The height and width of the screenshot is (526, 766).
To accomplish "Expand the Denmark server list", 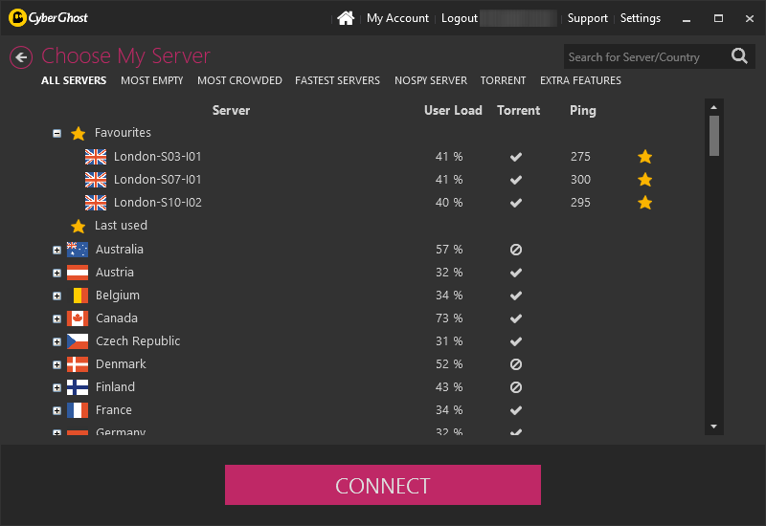I will [57, 364].
